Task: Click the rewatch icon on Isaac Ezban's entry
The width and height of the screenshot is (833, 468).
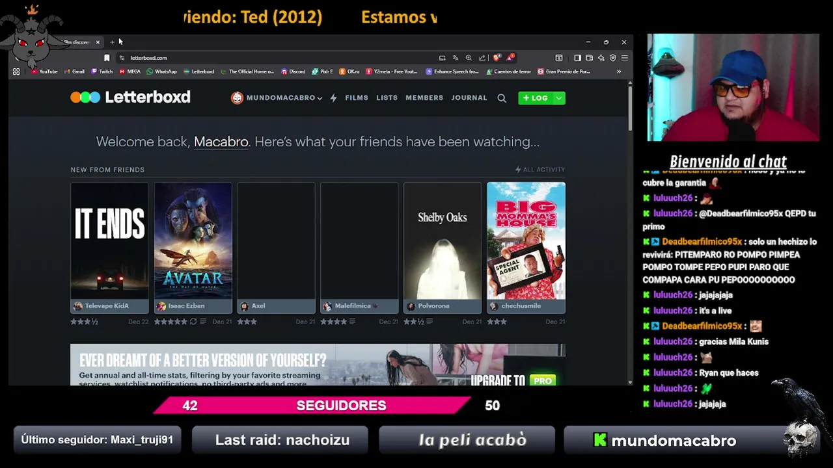Action: click(x=193, y=322)
